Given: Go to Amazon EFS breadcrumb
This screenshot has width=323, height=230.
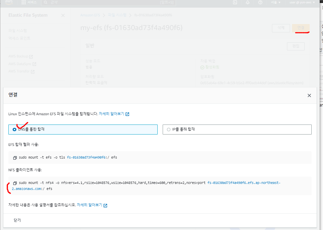Looking at the screenshot, I should [x=90, y=15].
